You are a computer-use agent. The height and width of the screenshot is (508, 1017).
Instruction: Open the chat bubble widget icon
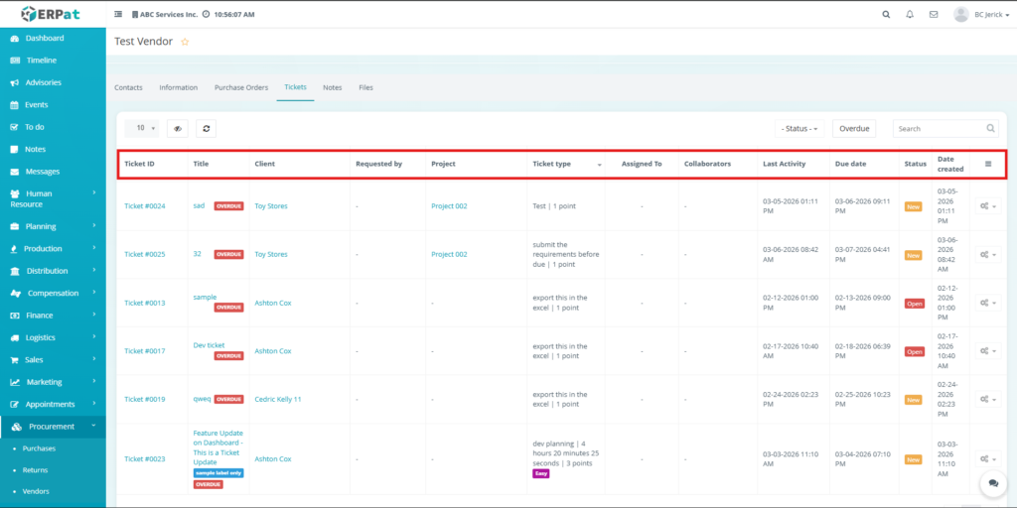[x=990, y=482]
